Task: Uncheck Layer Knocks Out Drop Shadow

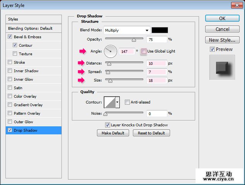Action: [108, 125]
